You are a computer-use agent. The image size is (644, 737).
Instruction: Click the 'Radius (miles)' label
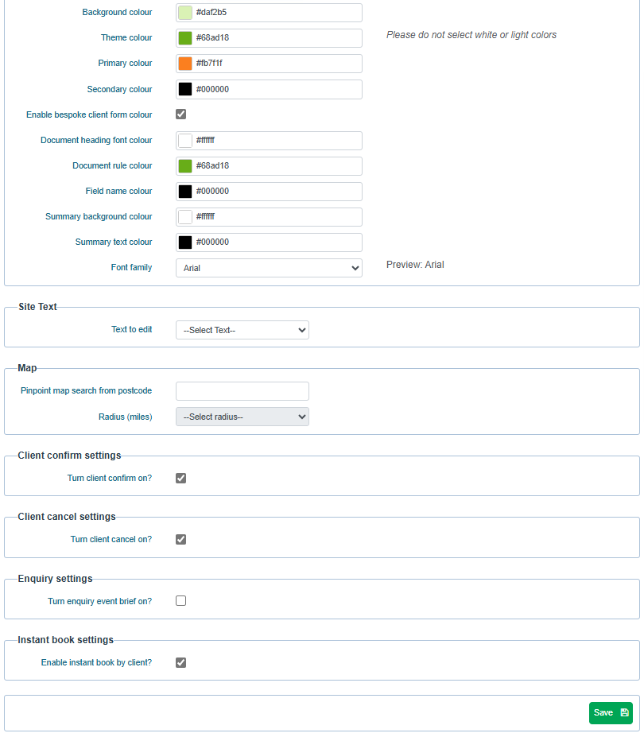pos(126,417)
